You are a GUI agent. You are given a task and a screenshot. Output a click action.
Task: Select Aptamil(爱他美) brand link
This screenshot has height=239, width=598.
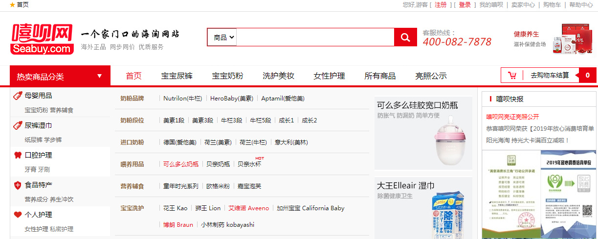tap(283, 99)
